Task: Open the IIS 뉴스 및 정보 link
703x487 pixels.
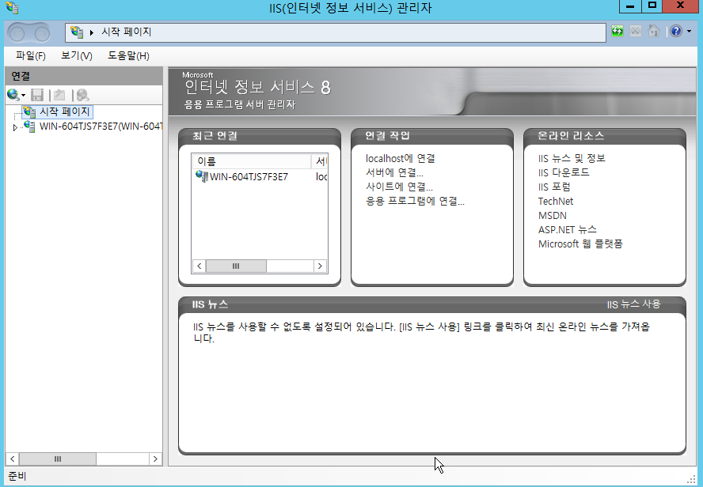Action: pos(572,158)
